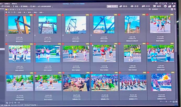Click the location pin on first thumbnail

click(x=7, y=35)
